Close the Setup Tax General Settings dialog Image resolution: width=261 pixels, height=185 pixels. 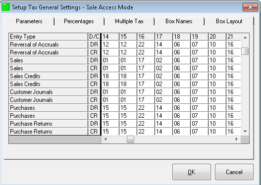(250, 7)
